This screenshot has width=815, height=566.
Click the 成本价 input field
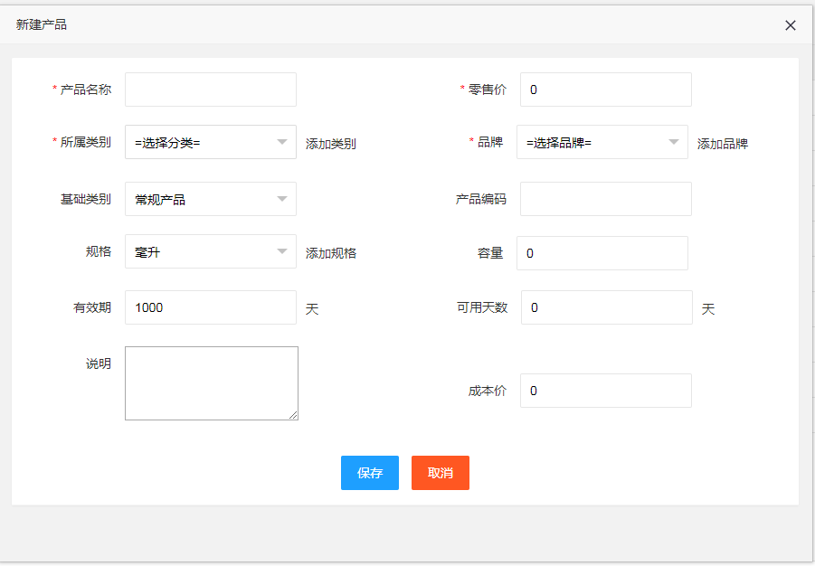tap(605, 391)
